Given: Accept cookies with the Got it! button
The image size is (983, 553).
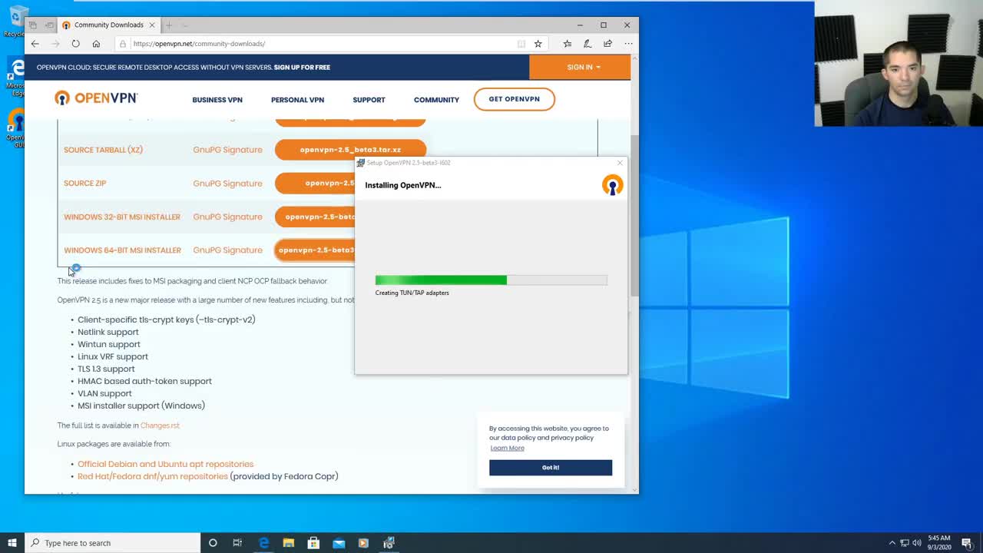Looking at the screenshot, I should pos(551,468).
